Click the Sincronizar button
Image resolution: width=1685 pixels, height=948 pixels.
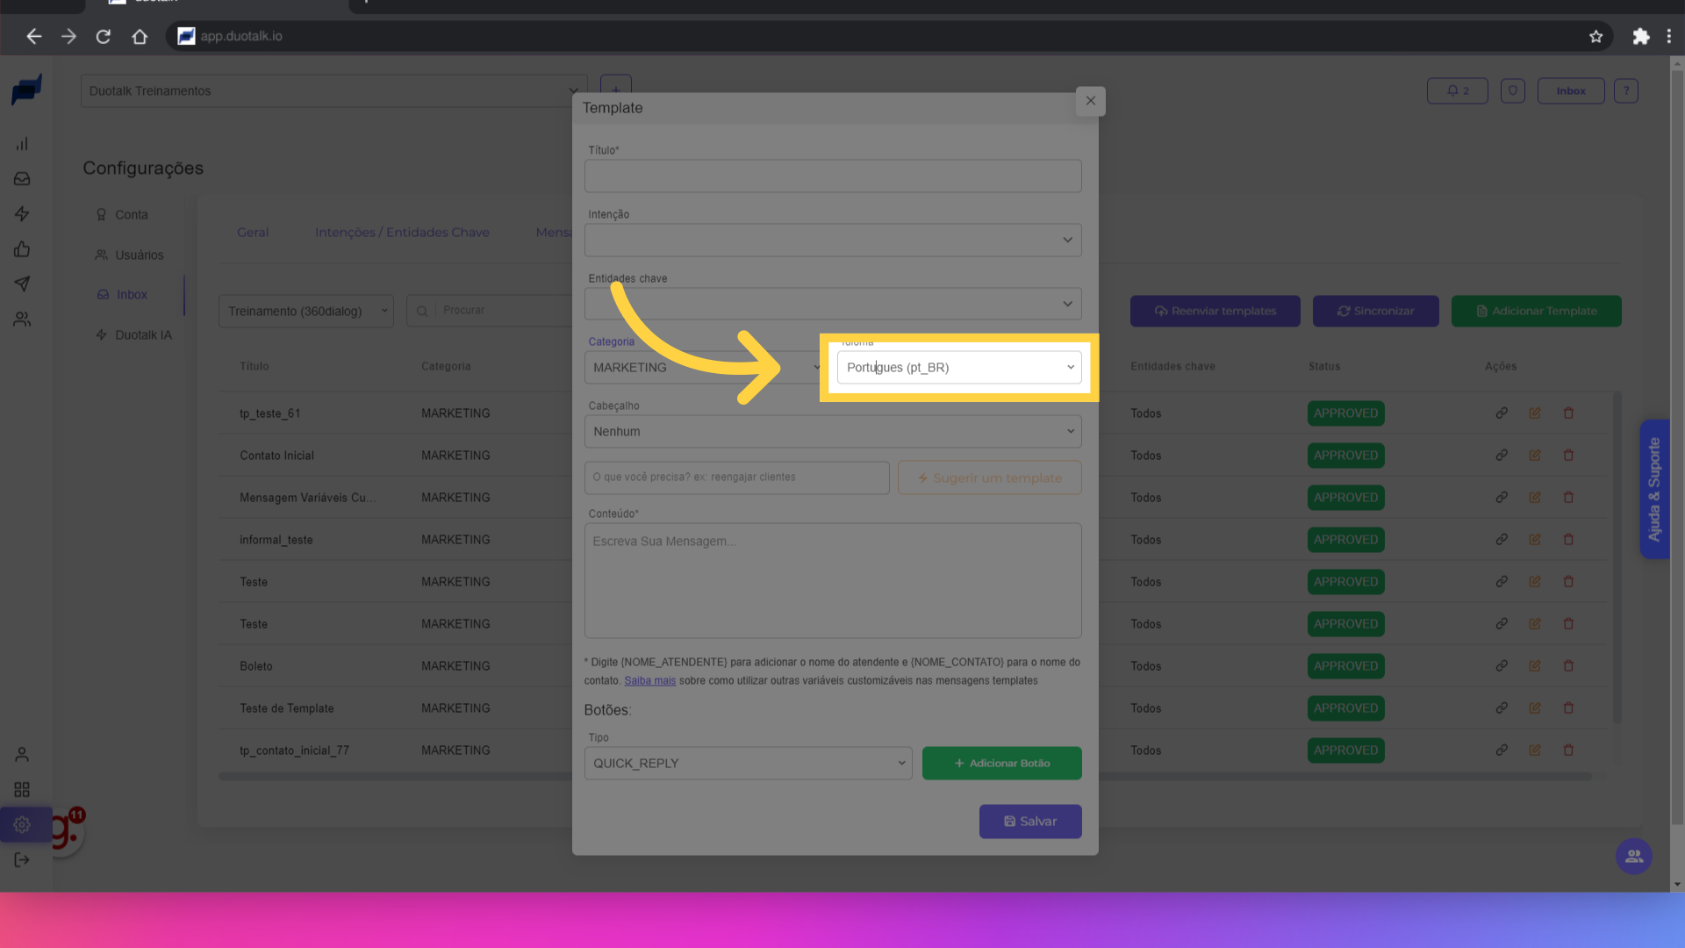(x=1375, y=312)
